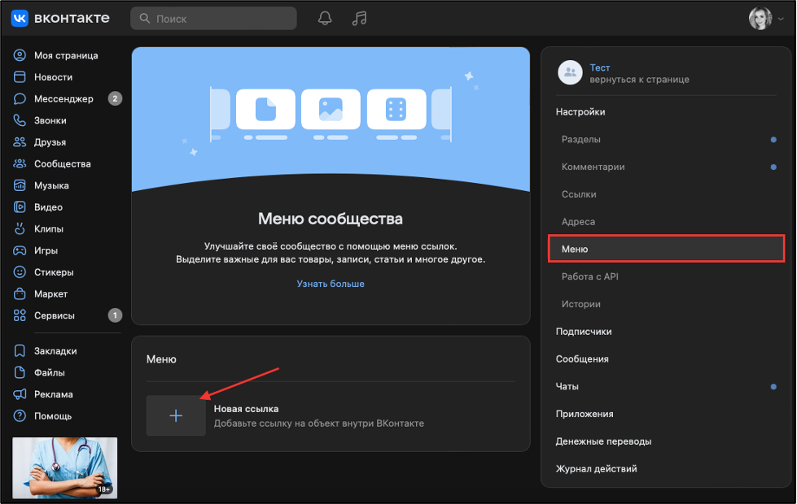Click вернуться к странице link
The width and height of the screenshot is (797, 504).
(x=639, y=79)
